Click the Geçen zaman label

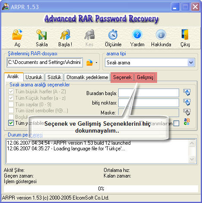19,176
